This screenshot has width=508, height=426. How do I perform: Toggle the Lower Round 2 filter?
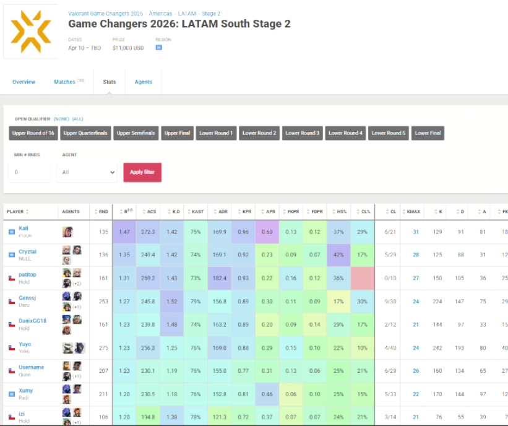(x=259, y=133)
